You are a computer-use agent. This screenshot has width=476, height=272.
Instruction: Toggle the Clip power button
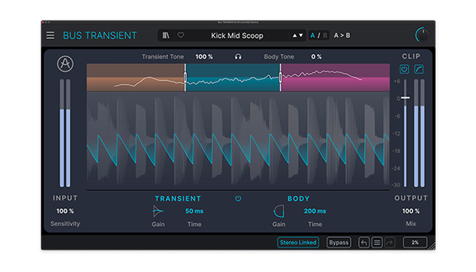pyautogui.click(x=405, y=69)
